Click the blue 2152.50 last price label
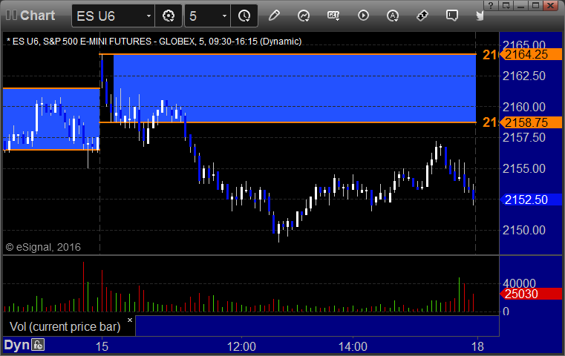The height and width of the screenshot is (356, 565). [531, 200]
